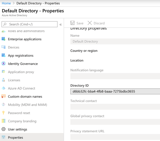
Task: Click the Global privacy contact field
Action: (x=115, y=122)
